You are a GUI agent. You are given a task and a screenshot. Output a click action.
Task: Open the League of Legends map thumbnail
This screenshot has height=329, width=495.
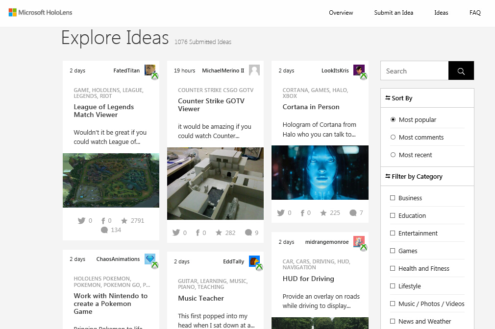click(x=111, y=180)
